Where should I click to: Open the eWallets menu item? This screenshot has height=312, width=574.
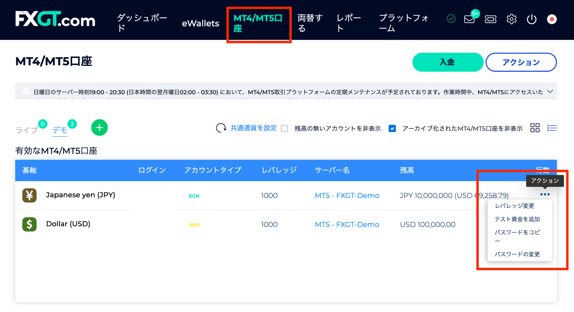point(201,23)
